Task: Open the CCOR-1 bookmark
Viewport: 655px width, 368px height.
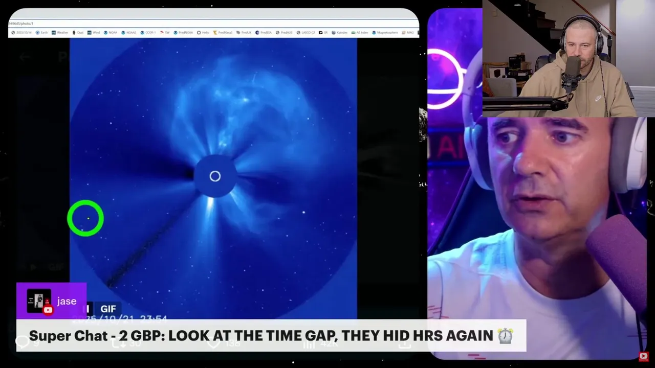Action: click(x=148, y=33)
